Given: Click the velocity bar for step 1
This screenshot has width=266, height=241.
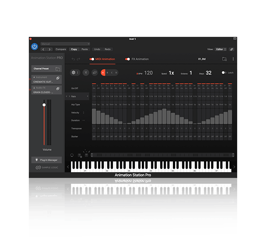Looking at the screenshot, I should 94,116.
